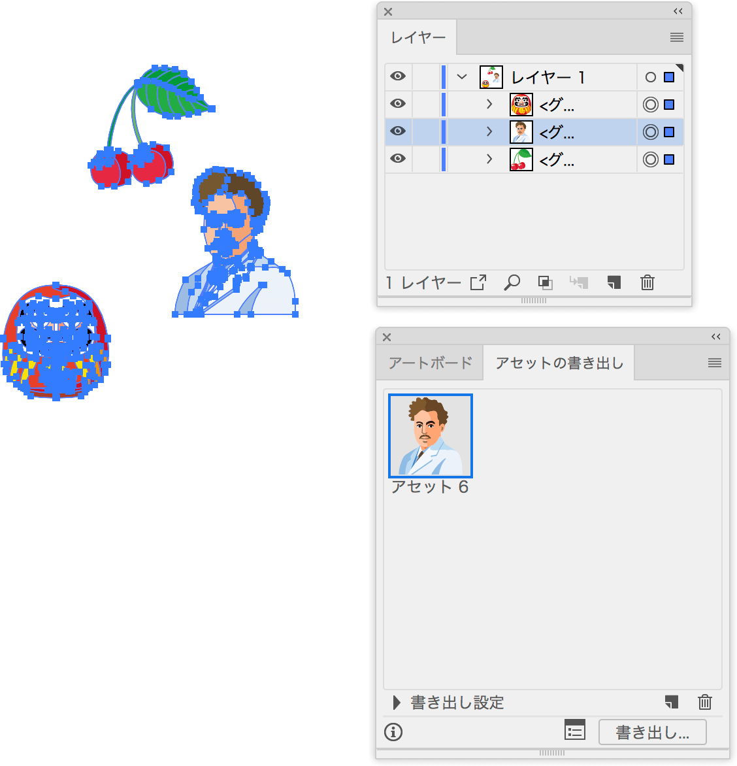This screenshot has height=766, width=737.
Task: Click the target circle of cherry group
Action: click(x=651, y=159)
